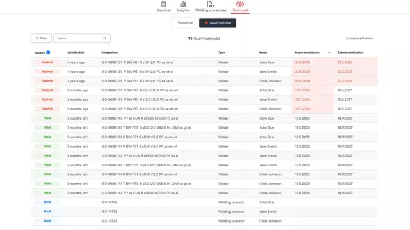Screen dimensions: 410x230
Task: Open the Insights chart icon
Action: (183, 4)
